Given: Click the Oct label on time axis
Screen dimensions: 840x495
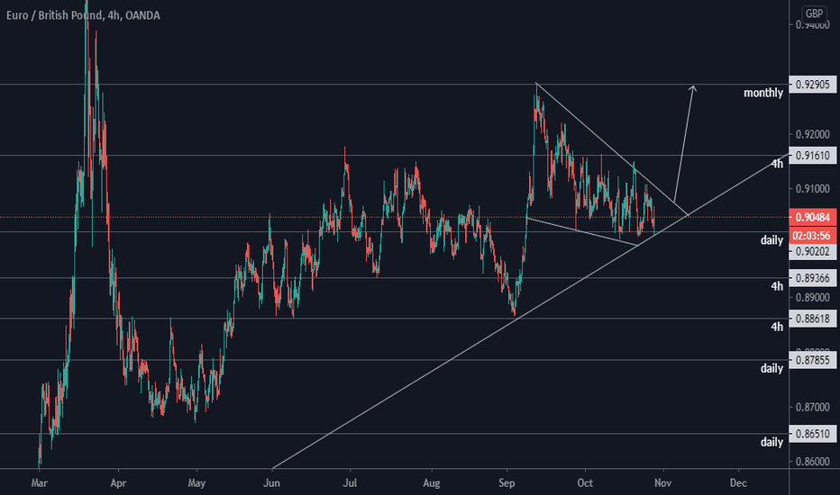Looking at the screenshot, I should coord(585,483).
